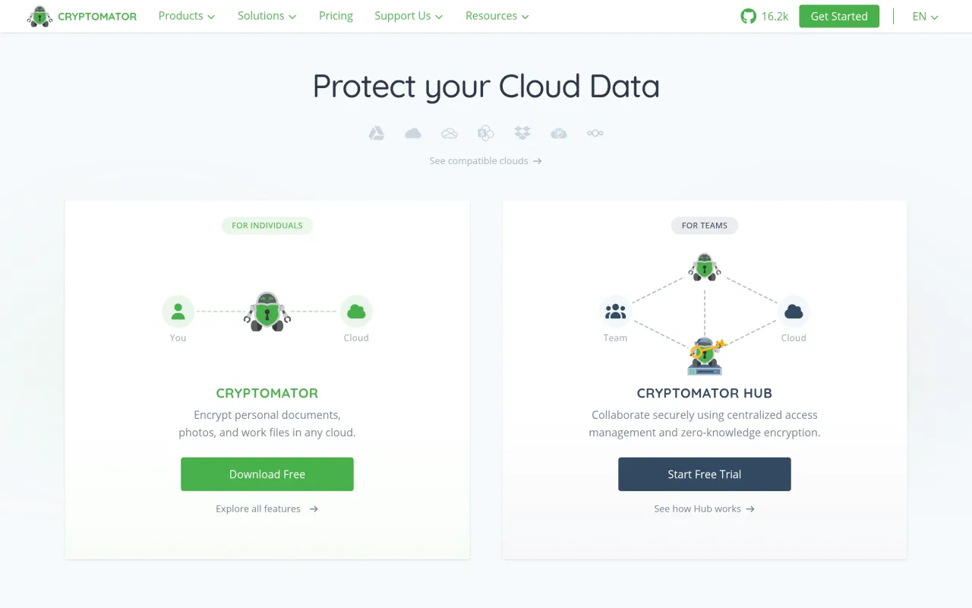Click the dark Cloud icon in teams card
The height and width of the screenshot is (608, 972).
pyautogui.click(x=794, y=311)
